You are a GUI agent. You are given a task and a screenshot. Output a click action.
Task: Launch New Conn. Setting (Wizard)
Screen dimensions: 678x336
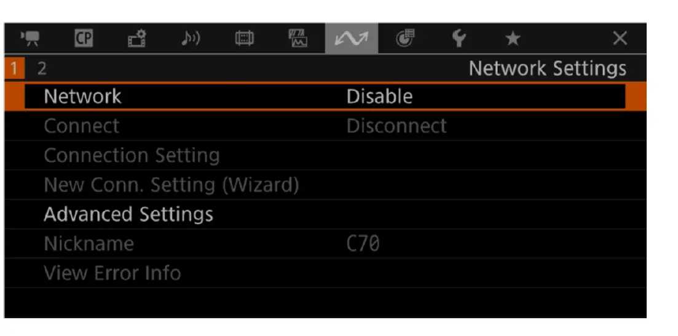click(x=171, y=185)
